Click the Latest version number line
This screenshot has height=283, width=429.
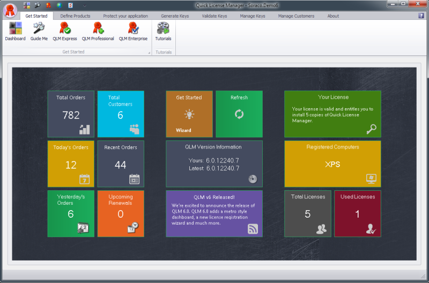click(214, 168)
